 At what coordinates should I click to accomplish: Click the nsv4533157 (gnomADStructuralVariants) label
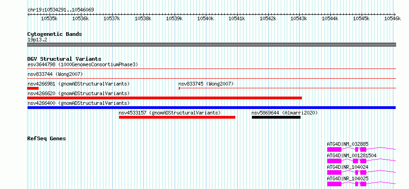click(170, 113)
